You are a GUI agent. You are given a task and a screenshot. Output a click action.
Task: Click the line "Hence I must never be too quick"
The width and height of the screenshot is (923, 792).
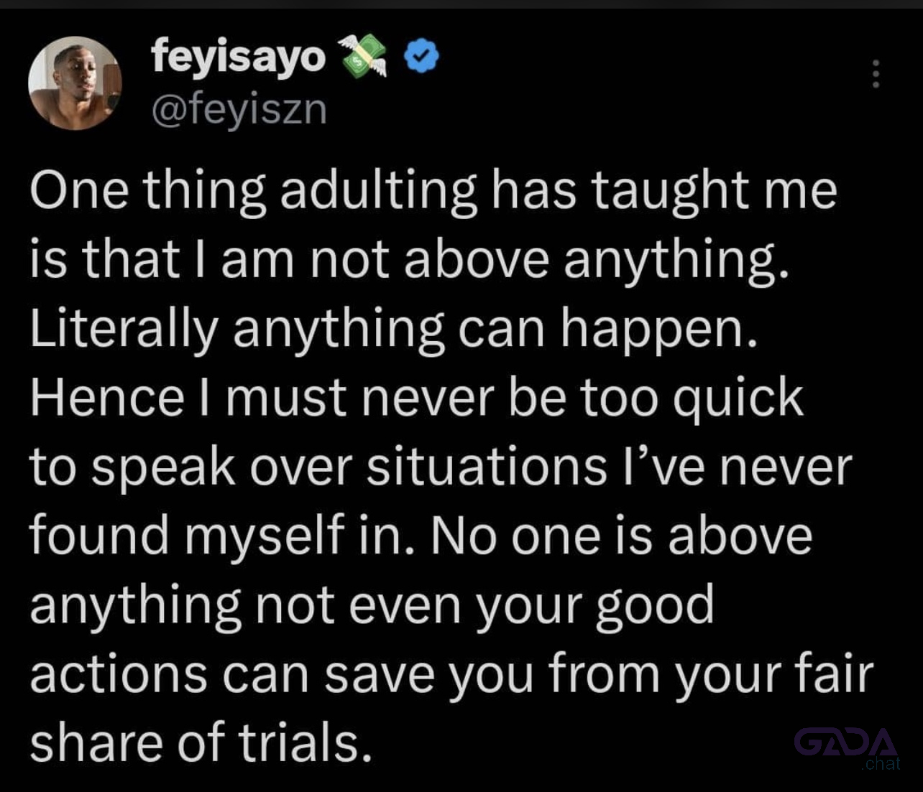[416, 398]
